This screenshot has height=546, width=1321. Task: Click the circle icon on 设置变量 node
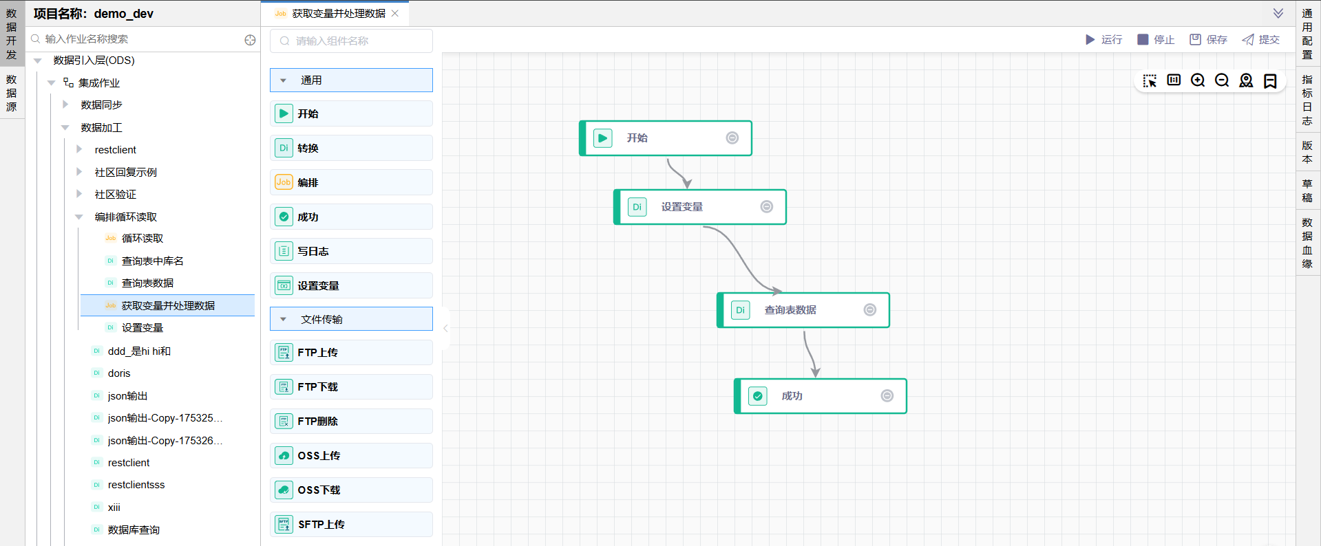(x=766, y=207)
